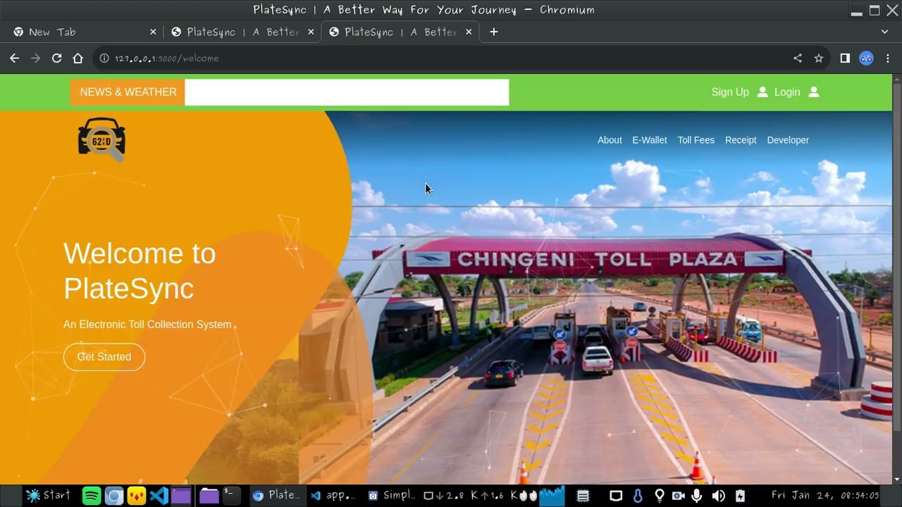Image resolution: width=902 pixels, height=507 pixels.
Task: Reload the current page
Action: pos(57,58)
